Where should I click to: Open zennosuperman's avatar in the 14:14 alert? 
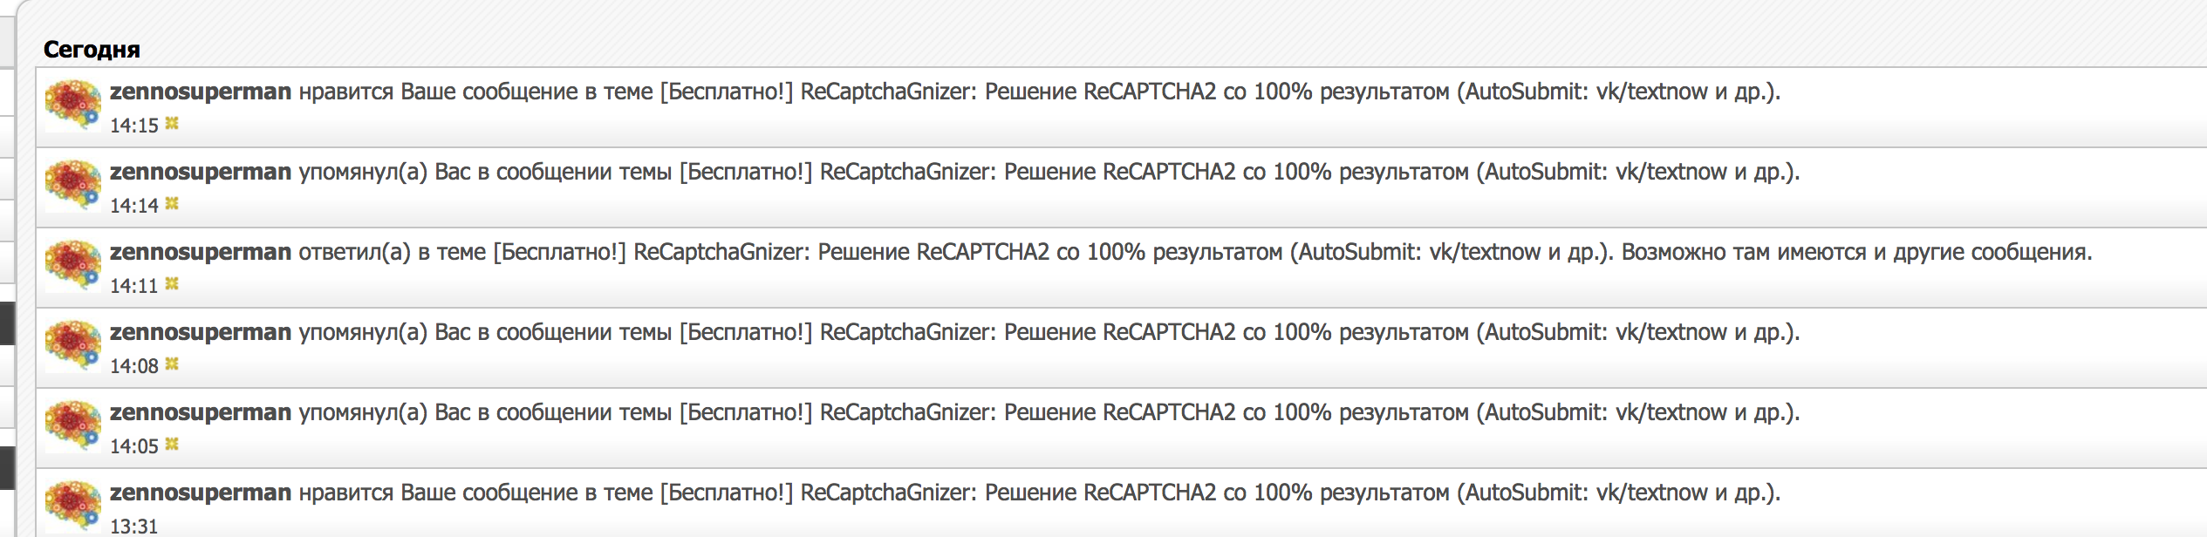pyautogui.click(x=73, y=185)
